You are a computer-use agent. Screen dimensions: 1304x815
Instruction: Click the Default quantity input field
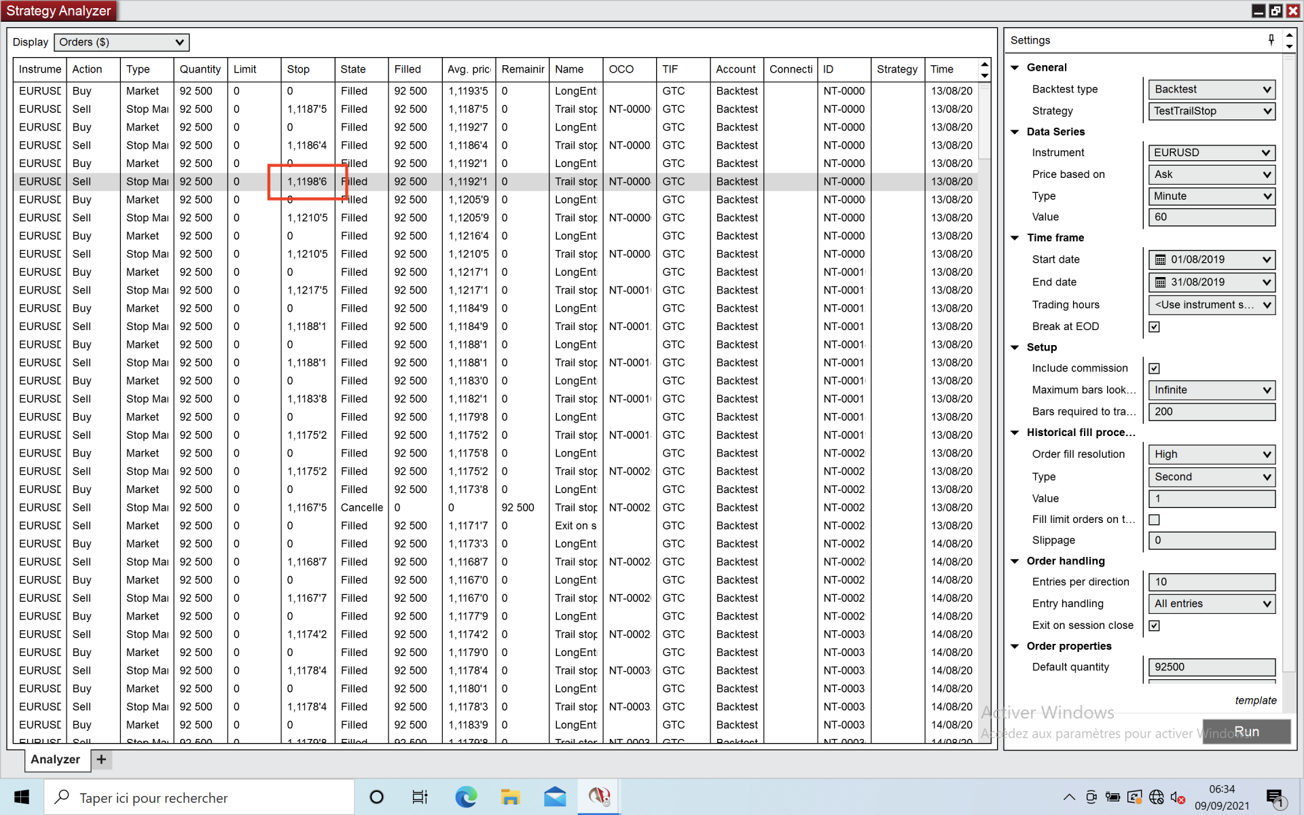(1211, 667)
